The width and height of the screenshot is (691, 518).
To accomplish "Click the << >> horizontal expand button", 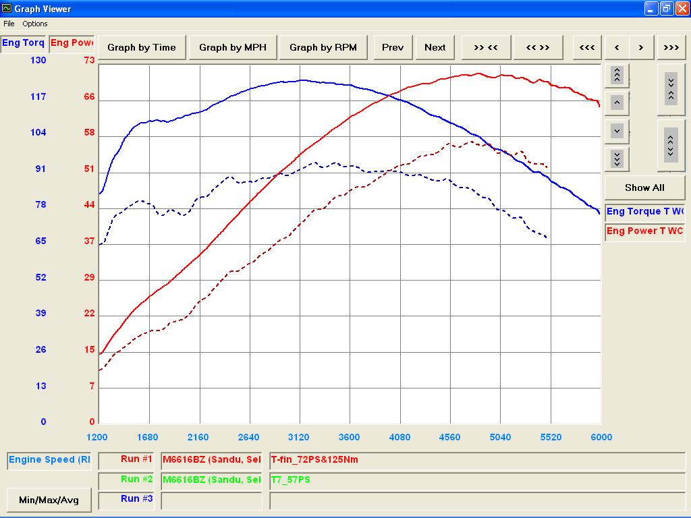I will 538,47.
